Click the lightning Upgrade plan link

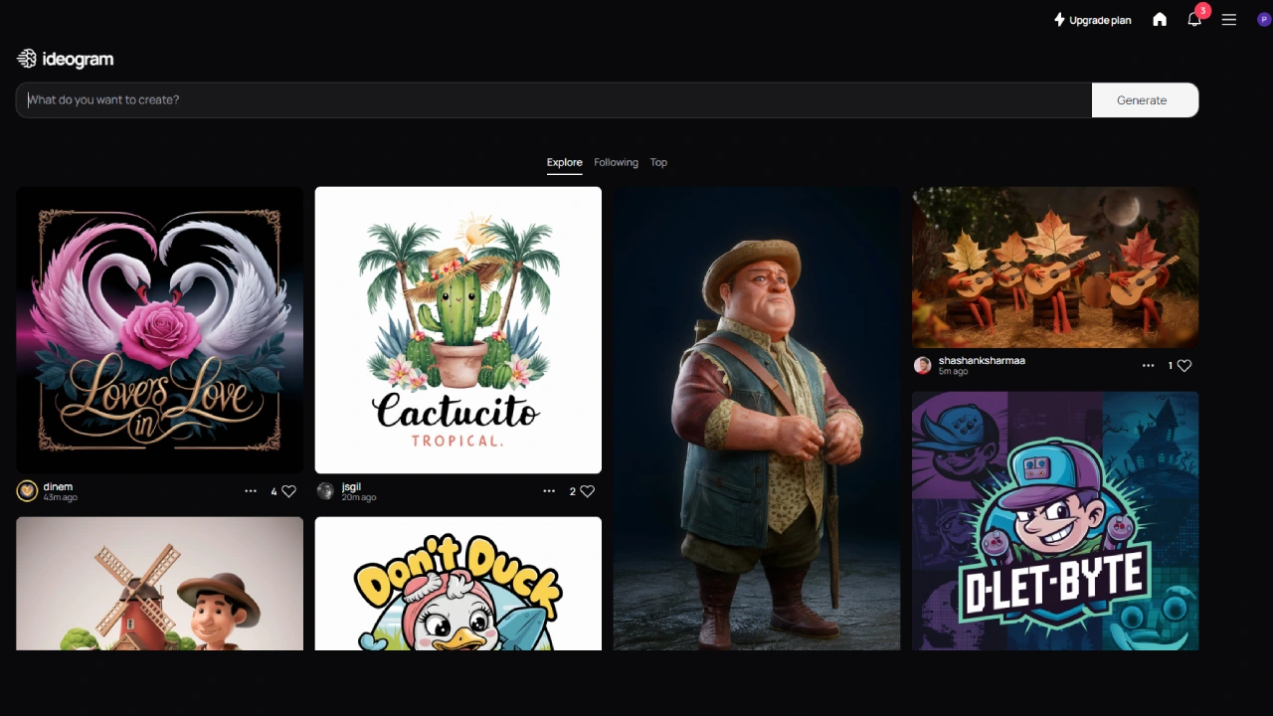[1092, 20]
